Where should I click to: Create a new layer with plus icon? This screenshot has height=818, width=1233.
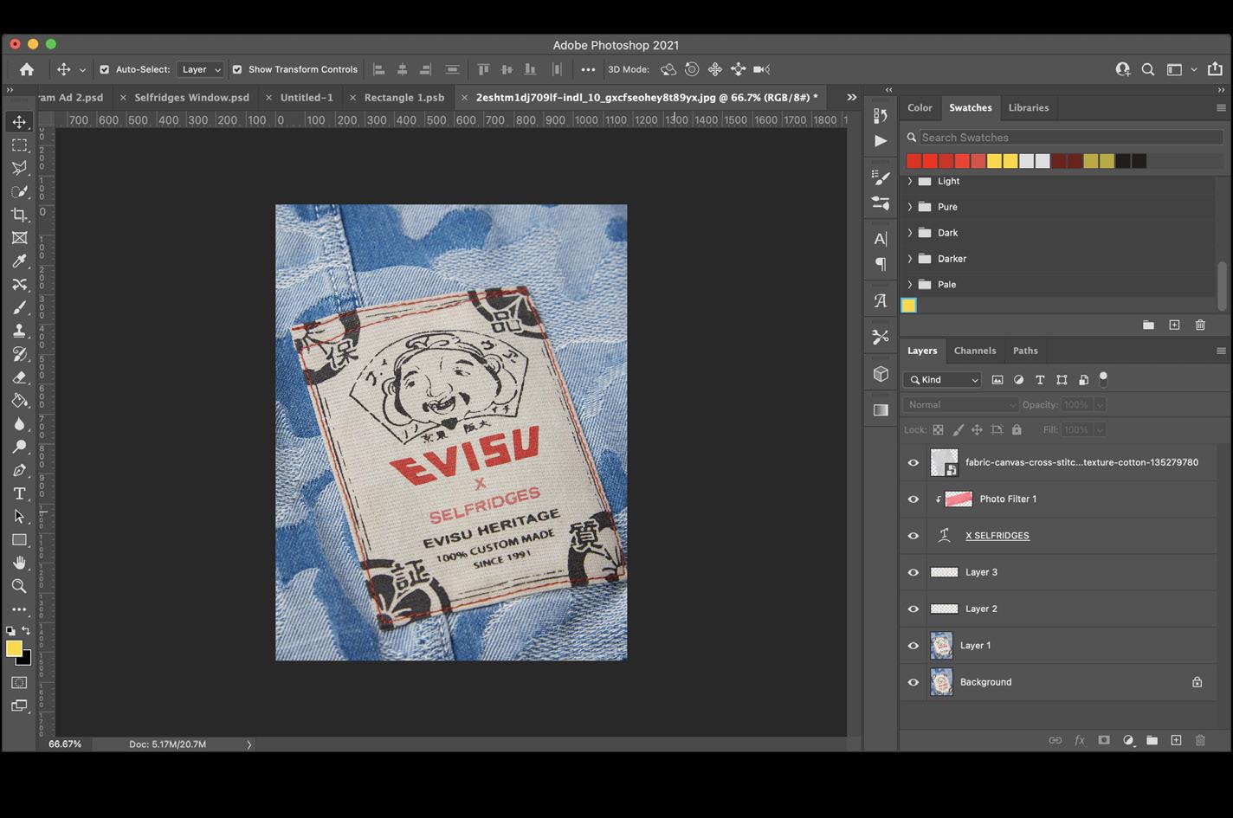click(1176, 740)
